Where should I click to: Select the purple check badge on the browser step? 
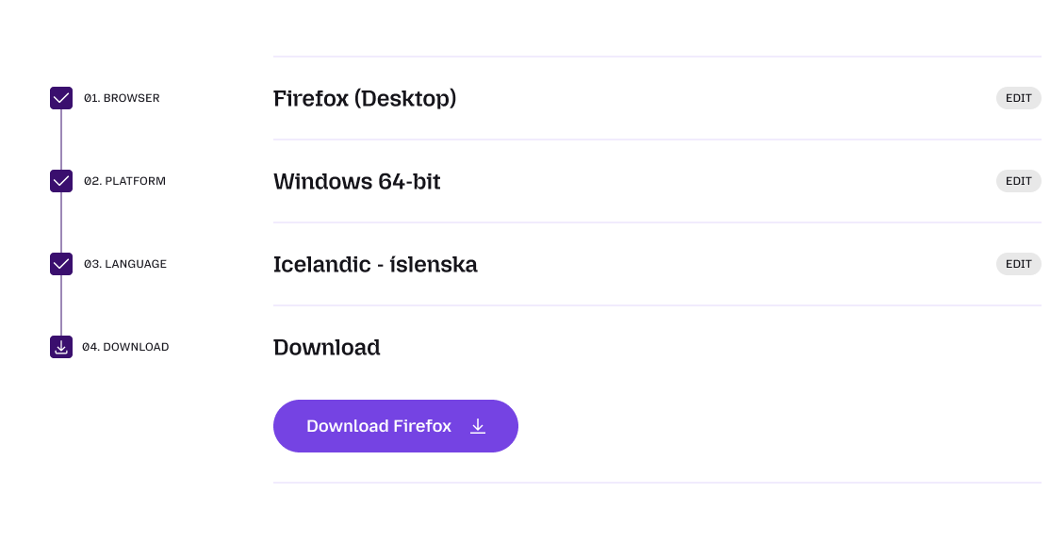(60, 98)
